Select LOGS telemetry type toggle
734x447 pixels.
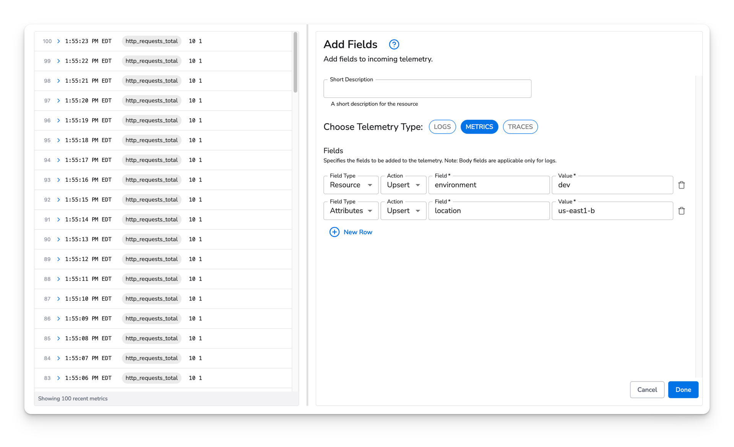(443, 126)
